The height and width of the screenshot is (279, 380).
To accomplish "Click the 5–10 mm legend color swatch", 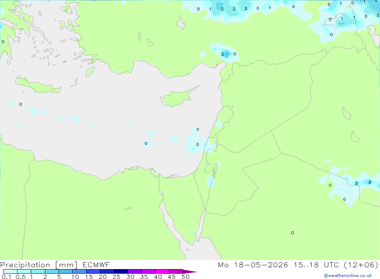I will pyautogui.click(x=66, y=271).
